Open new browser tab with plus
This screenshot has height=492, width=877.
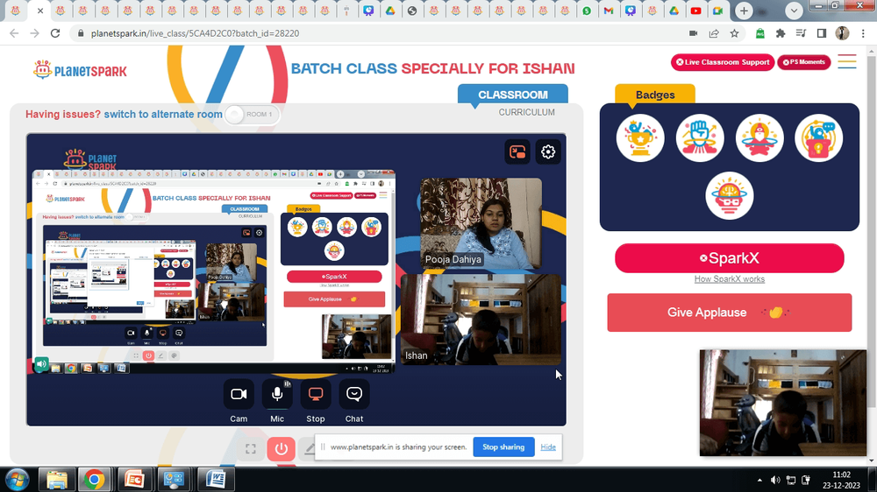744,11
